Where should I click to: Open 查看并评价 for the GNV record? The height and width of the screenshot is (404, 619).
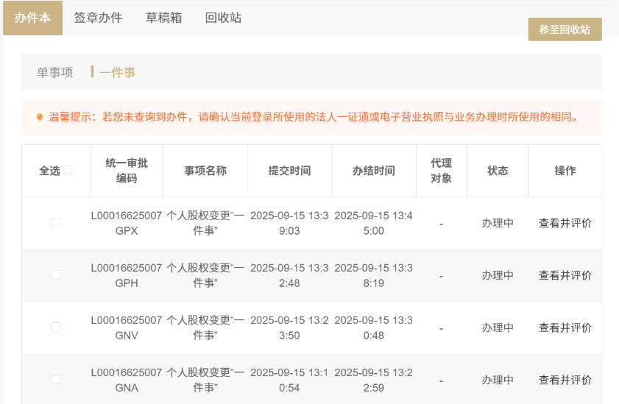(565, 327)
